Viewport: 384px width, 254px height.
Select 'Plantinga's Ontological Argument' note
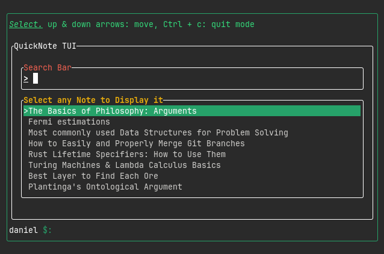pos(105,187)
